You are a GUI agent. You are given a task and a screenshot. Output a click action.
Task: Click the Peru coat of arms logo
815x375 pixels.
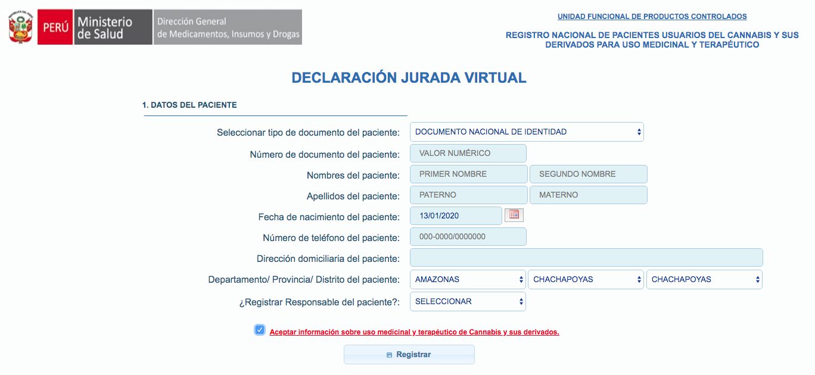point(20,27)
